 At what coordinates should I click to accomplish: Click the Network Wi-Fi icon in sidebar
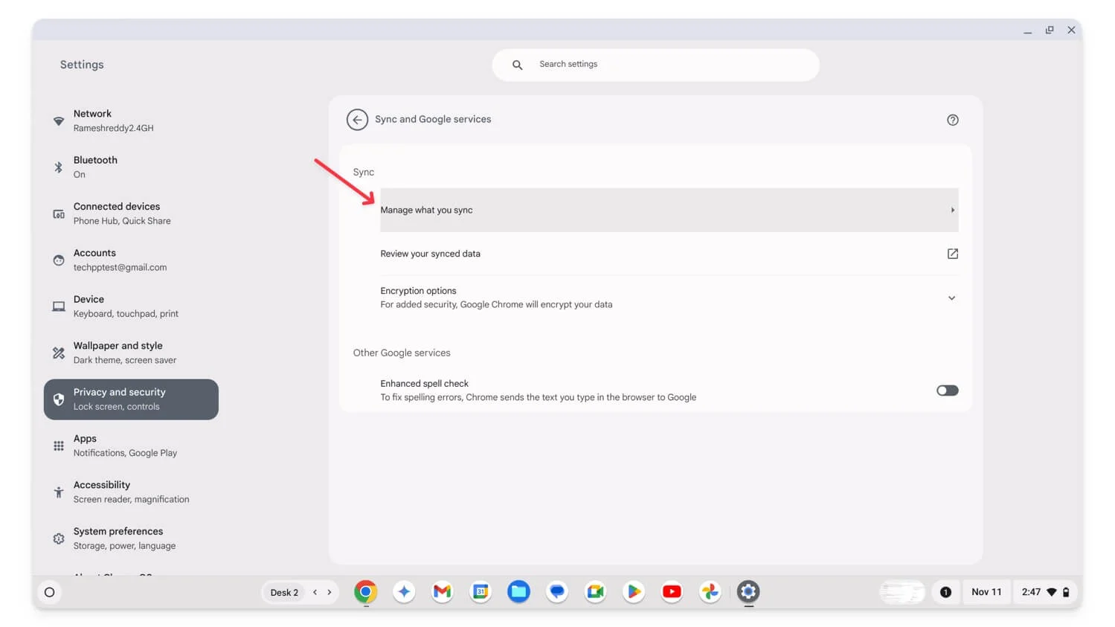(59, 121)
